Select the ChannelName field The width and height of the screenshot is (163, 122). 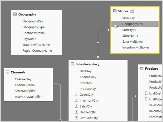tap(25, 85)
